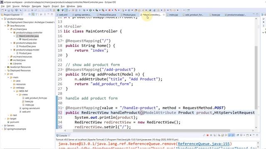This screenshot has height=149, width=266.
Task: Open the Display Selected Console dropdown
Action: pos(244,135)
